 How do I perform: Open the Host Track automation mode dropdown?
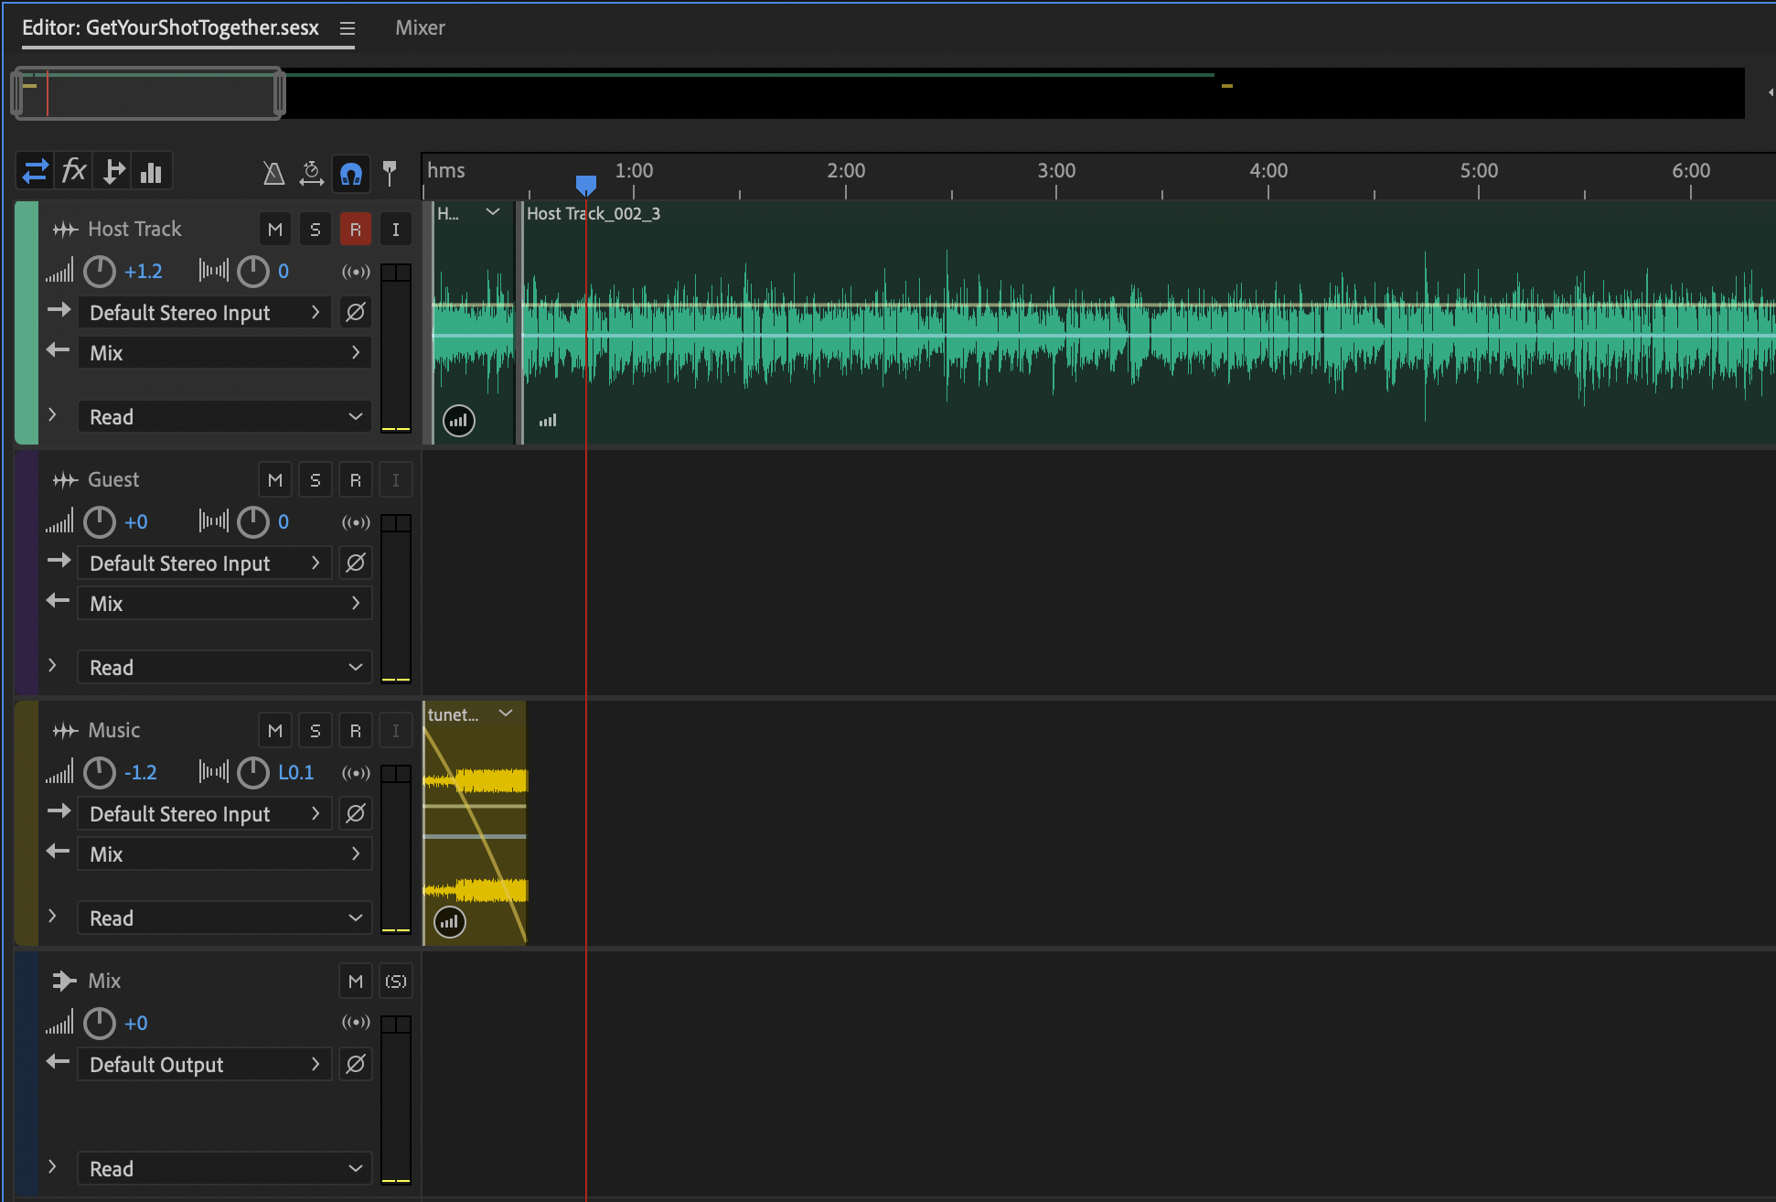click(224, 417)
